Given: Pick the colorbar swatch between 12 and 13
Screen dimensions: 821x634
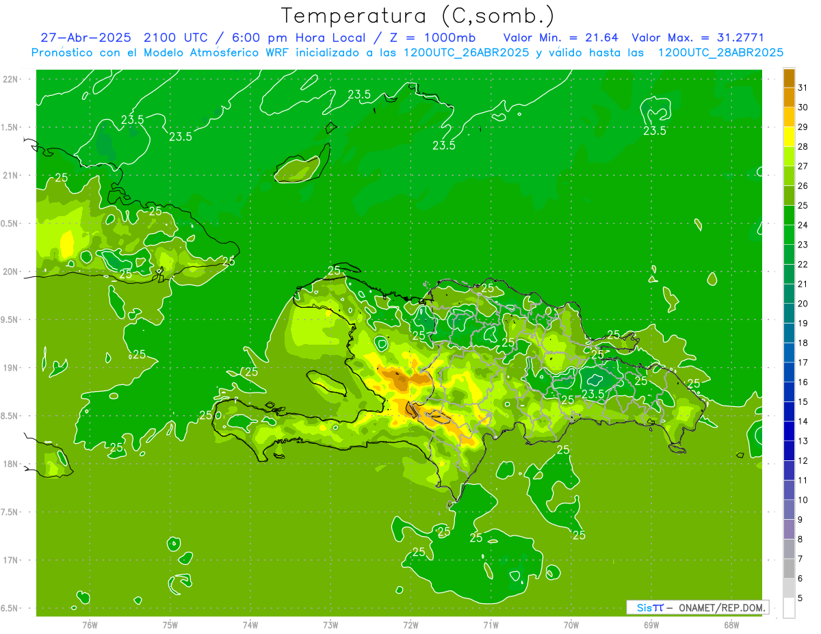Looking at the screenshot, I should pyautogui.click(x=789, y=451).
